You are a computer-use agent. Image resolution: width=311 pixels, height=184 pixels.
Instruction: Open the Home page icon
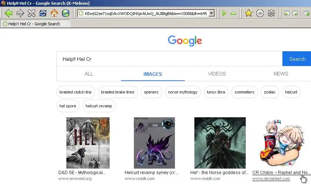pos(54,13)
